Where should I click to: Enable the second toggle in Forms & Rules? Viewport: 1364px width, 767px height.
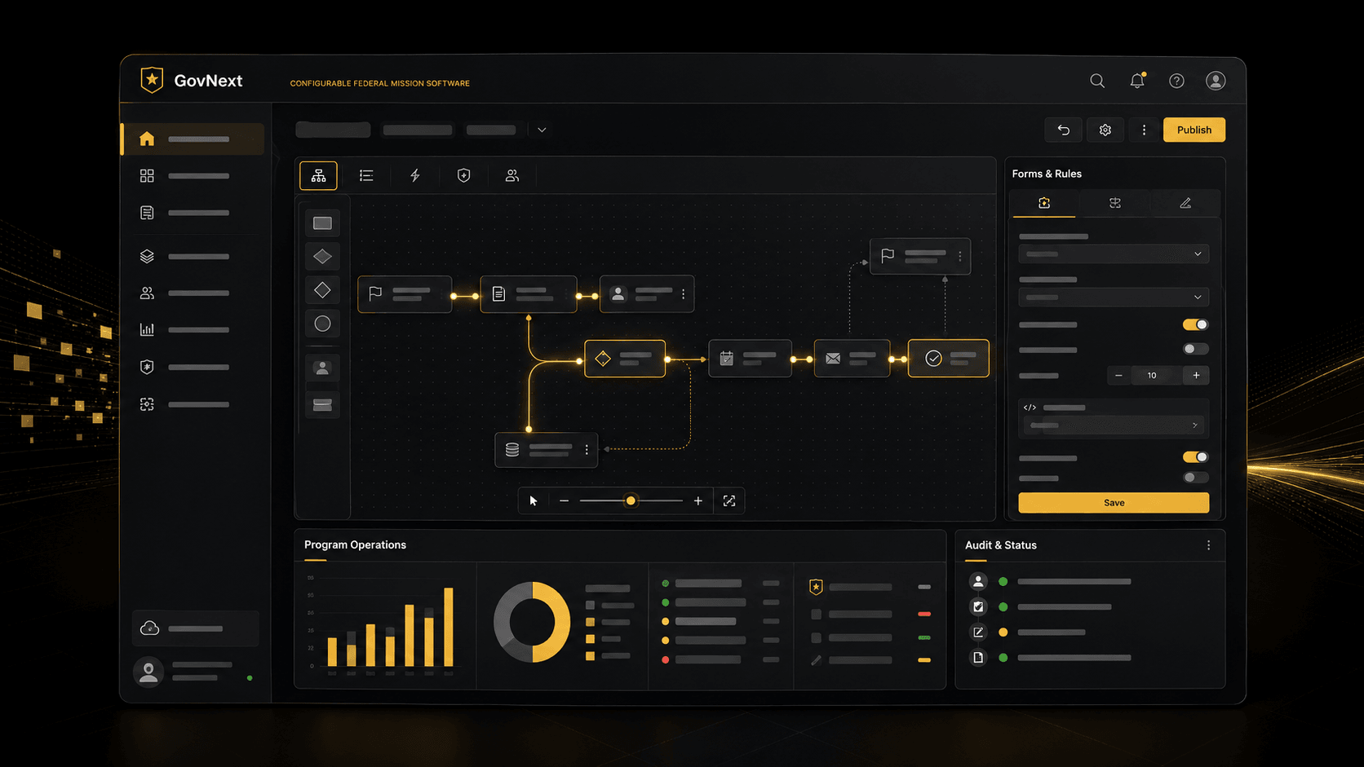1195,349
